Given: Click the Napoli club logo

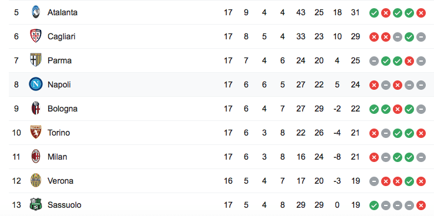Looking at the screenshot, I should pyautogui.click(x=36, y=84).
